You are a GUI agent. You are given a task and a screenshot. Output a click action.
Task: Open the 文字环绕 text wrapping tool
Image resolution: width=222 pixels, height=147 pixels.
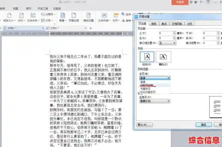[104, 17]
